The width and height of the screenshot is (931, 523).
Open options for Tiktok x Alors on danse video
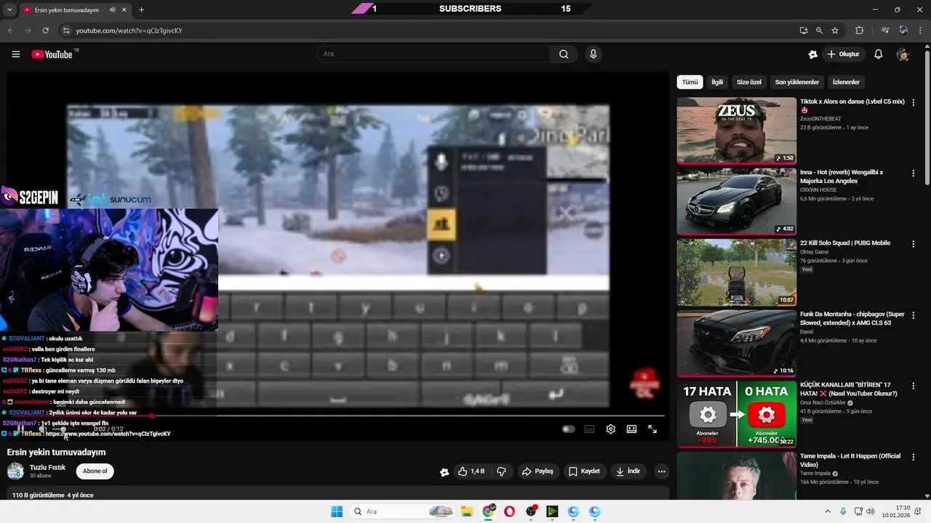(914, 102)
